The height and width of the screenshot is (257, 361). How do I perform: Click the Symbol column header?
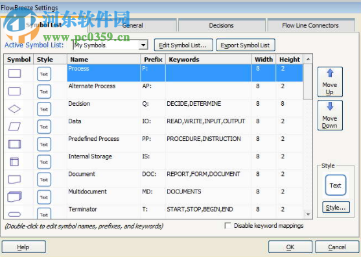[x=19, y=60]
